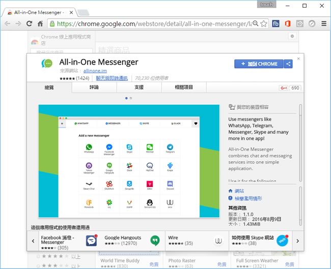331x269 pixels.
Task: Open the fb extension icon
Action: coord(275,23)
